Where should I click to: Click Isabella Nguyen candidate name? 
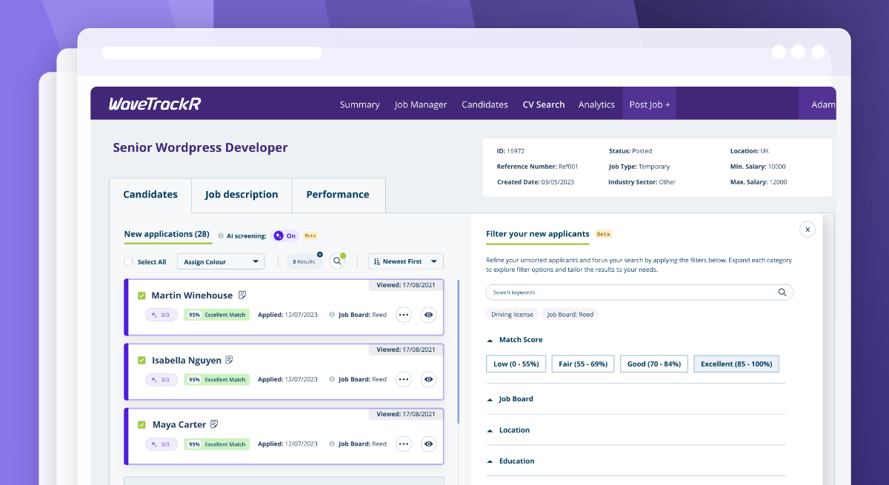[187, 361]
